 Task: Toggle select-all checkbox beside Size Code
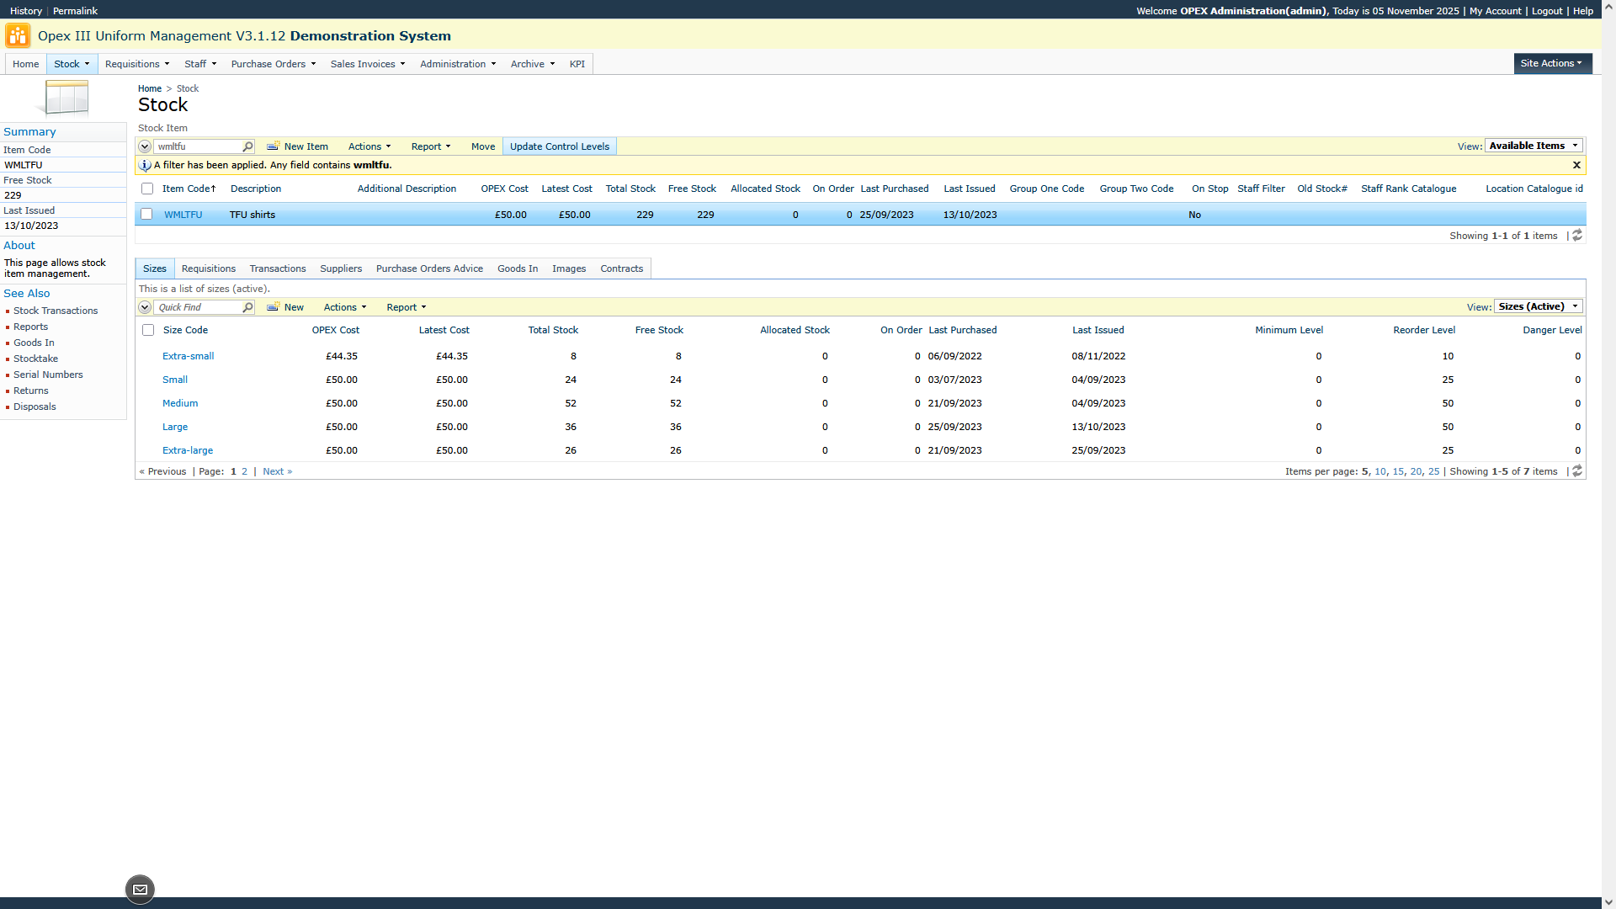point(148,330)
